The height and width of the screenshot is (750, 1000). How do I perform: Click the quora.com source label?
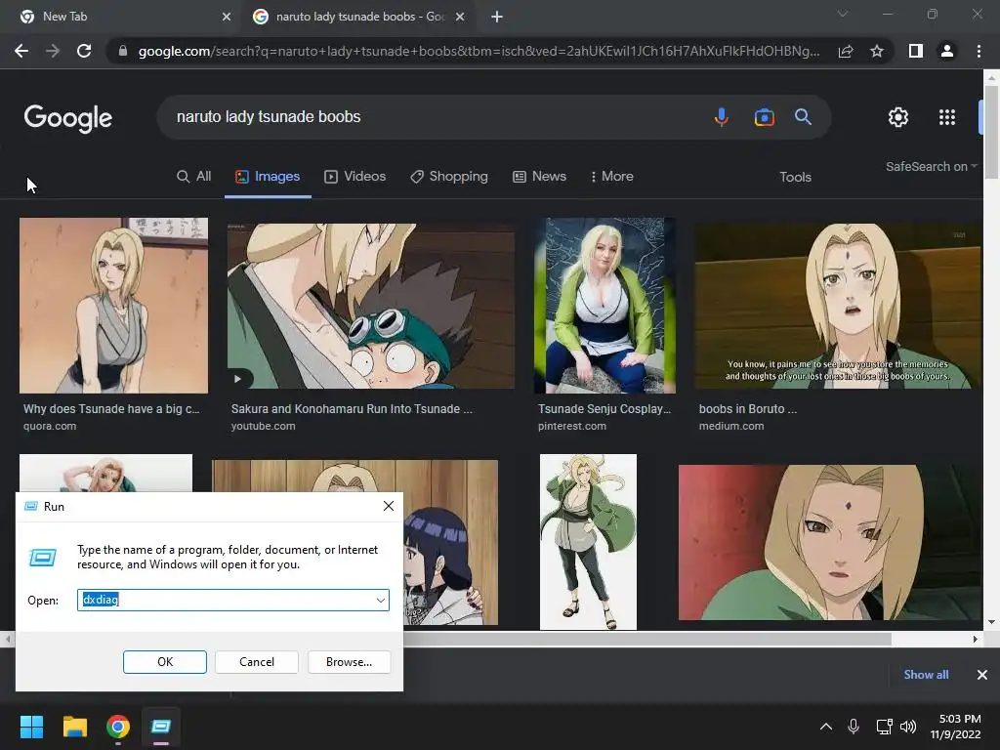[x=50, y=426]
